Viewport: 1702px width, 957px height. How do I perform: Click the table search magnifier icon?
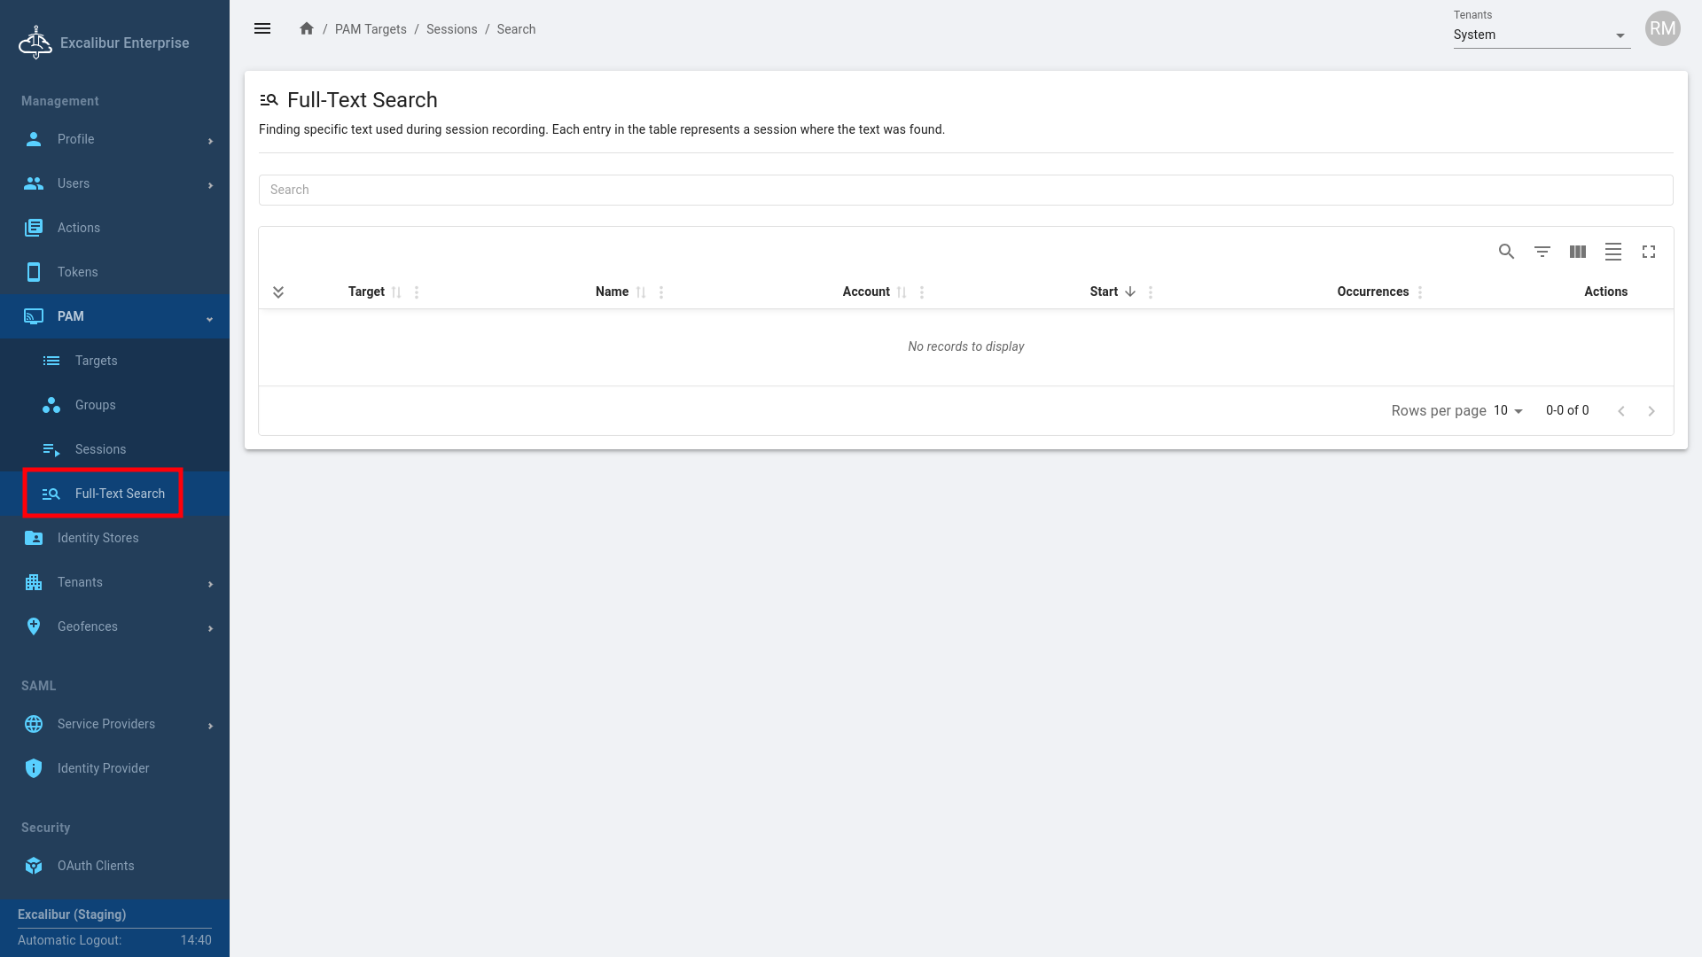[x=1506, y=252]
